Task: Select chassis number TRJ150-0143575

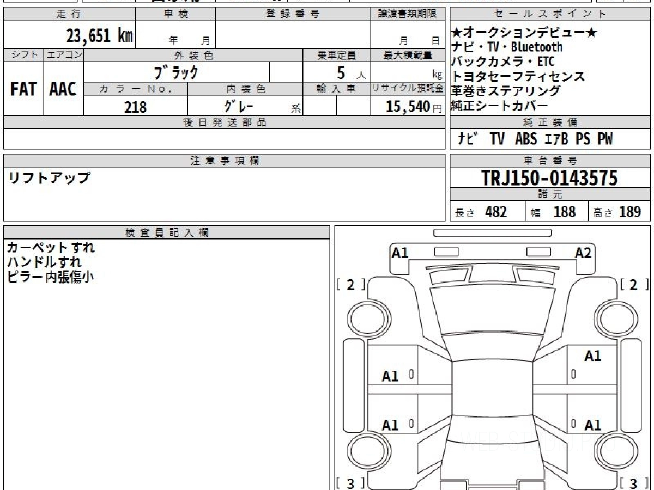Action: [x=550, y=177]
